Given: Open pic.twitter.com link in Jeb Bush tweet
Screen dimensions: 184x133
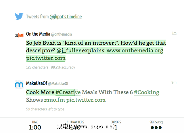Looking at the screenshot, I should point(46,58).
